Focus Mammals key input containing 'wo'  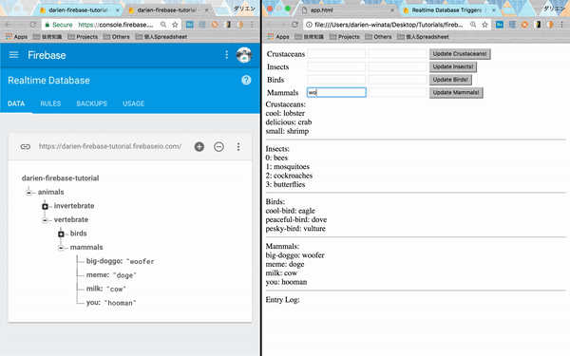(336, 92)
